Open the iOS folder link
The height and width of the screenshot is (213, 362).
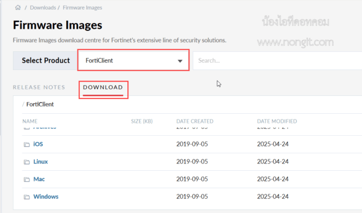pyautogui.click(x=38, y=144)
